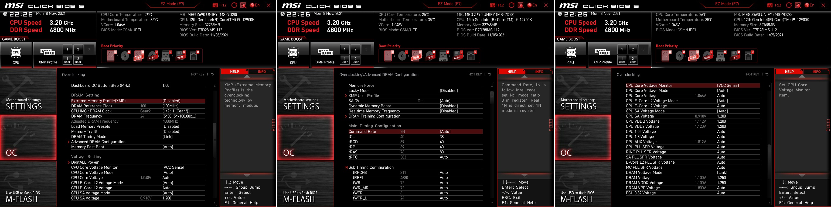Open DRAM Frequency [5400] dropdown
This screenshot has width=831, height=207.
138,116
